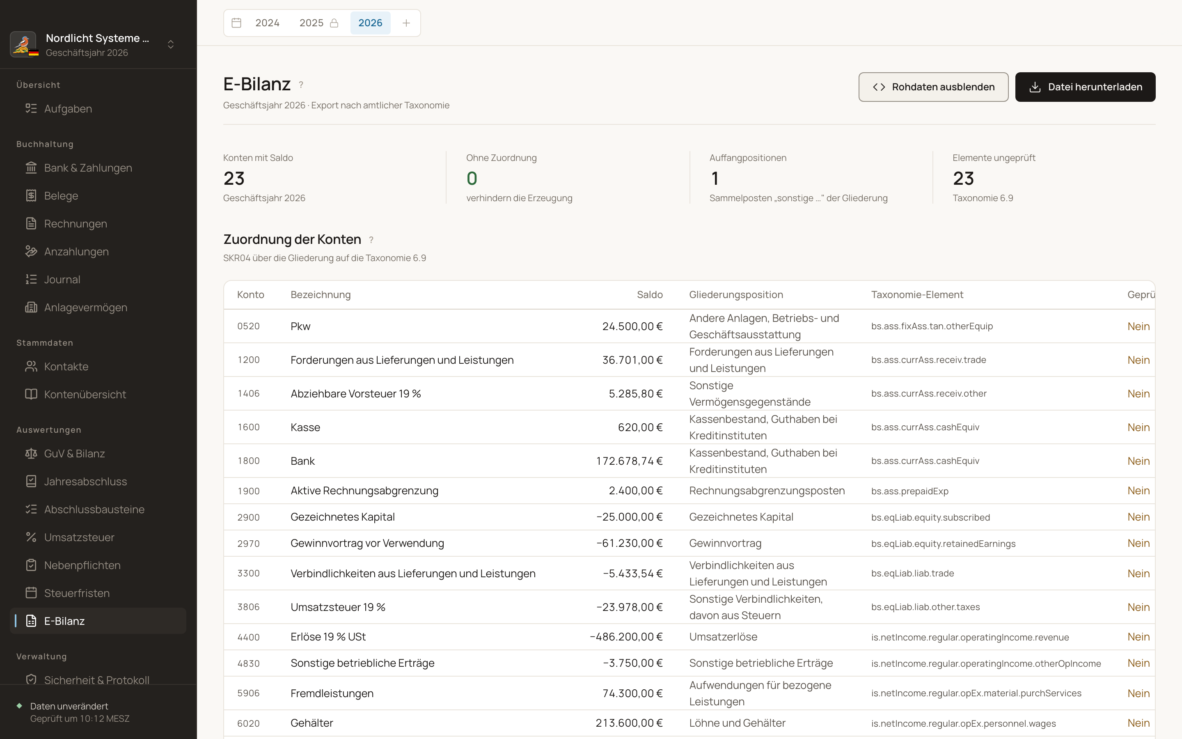Click the help icon next to Zuordnung der Konten
The width and height of the screenshot is (1182, 739).
pos(371,240)
